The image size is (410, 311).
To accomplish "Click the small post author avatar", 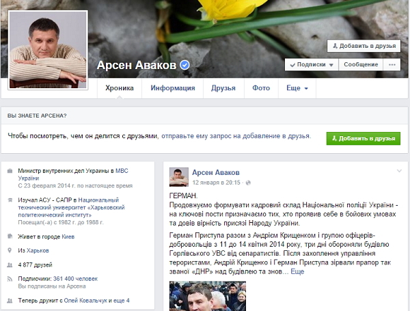I will point(179,177).
